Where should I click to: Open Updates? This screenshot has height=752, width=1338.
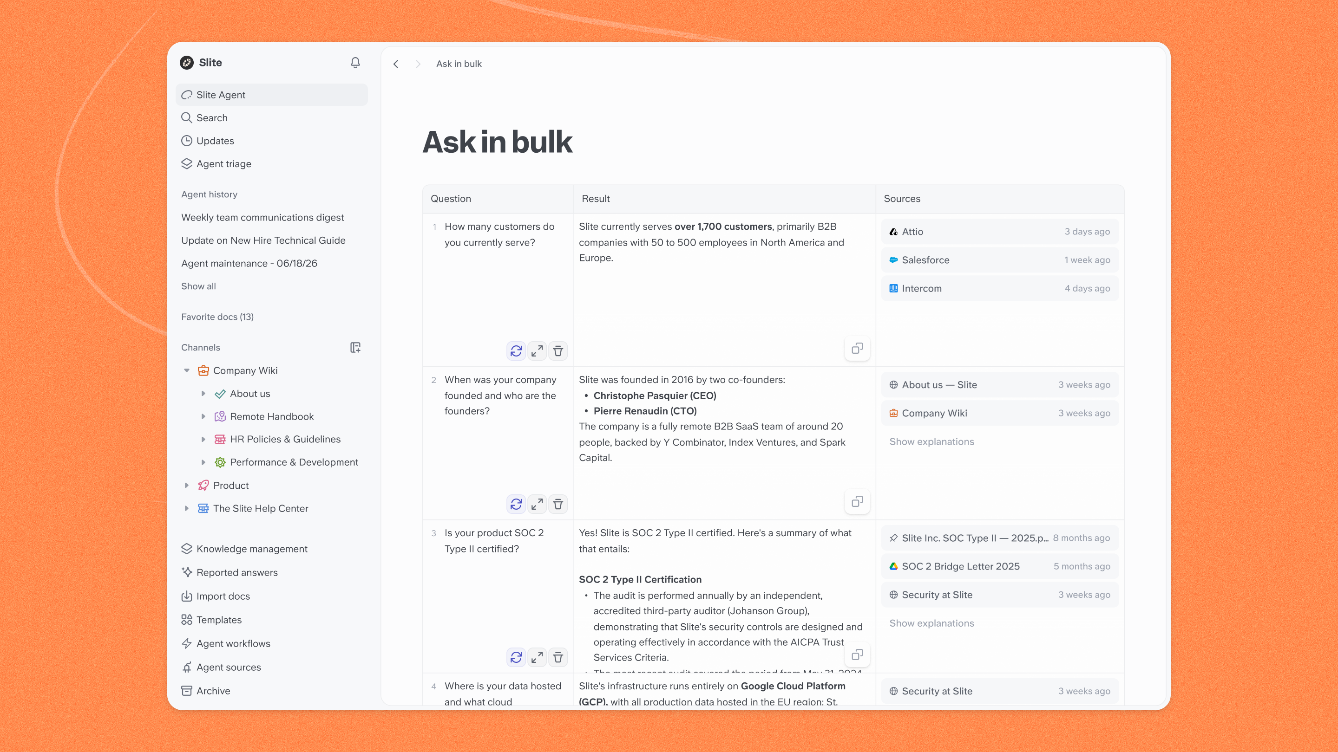[x=272, y=141]
